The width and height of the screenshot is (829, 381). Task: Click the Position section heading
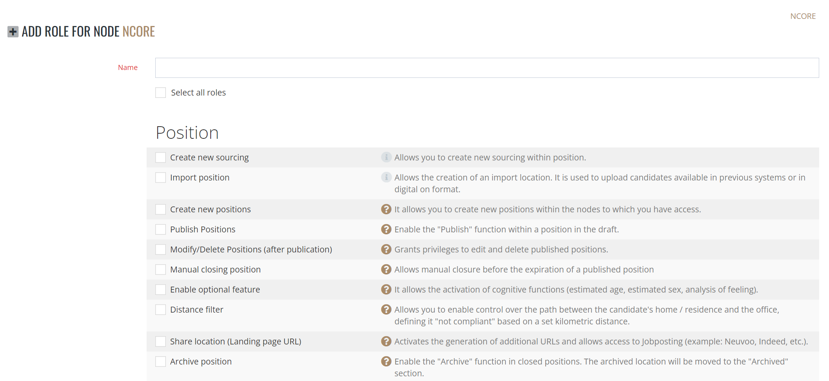187,133
